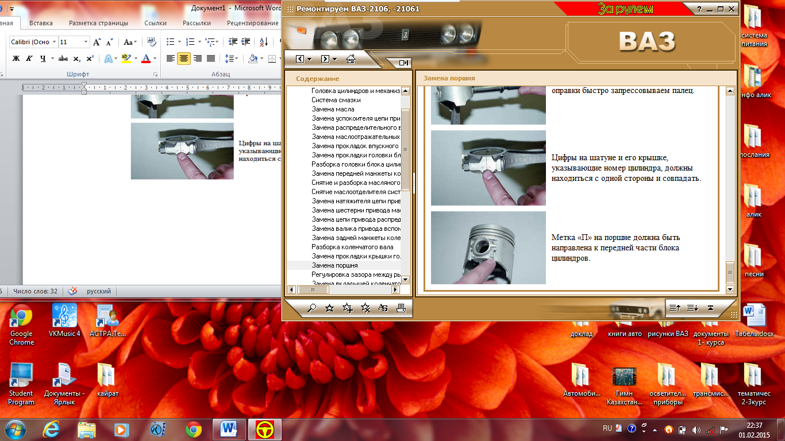The image size is (785, 441).
Task: Open the home page in the VAZ manual
Action: click(351, 59)
